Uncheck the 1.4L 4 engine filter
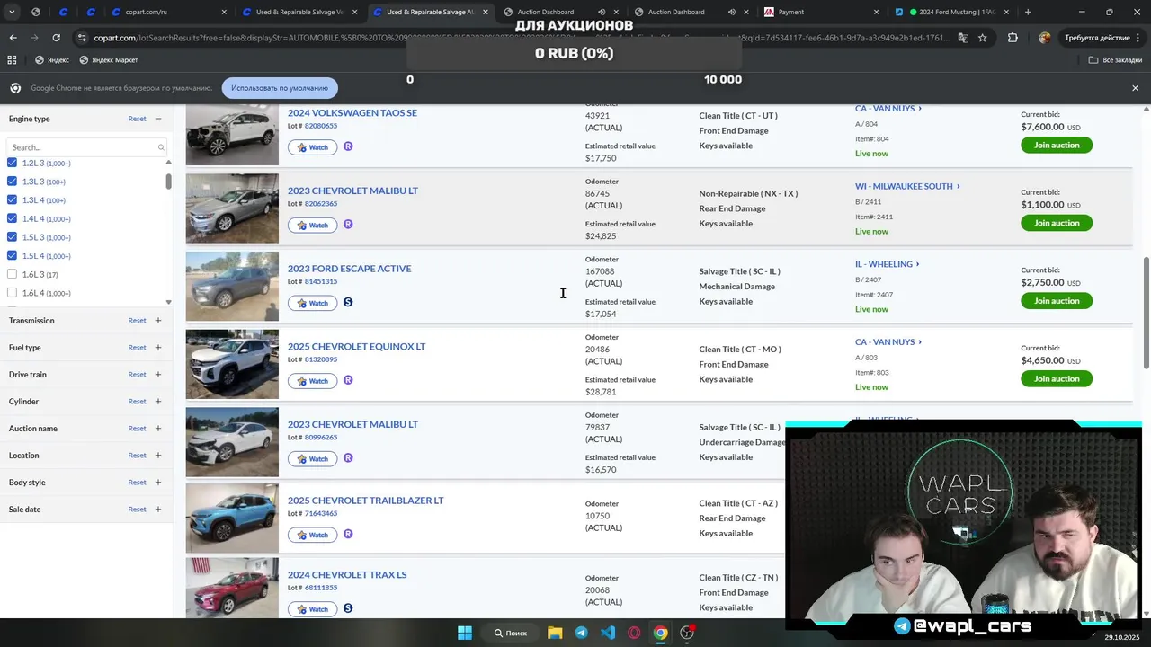 12,218
